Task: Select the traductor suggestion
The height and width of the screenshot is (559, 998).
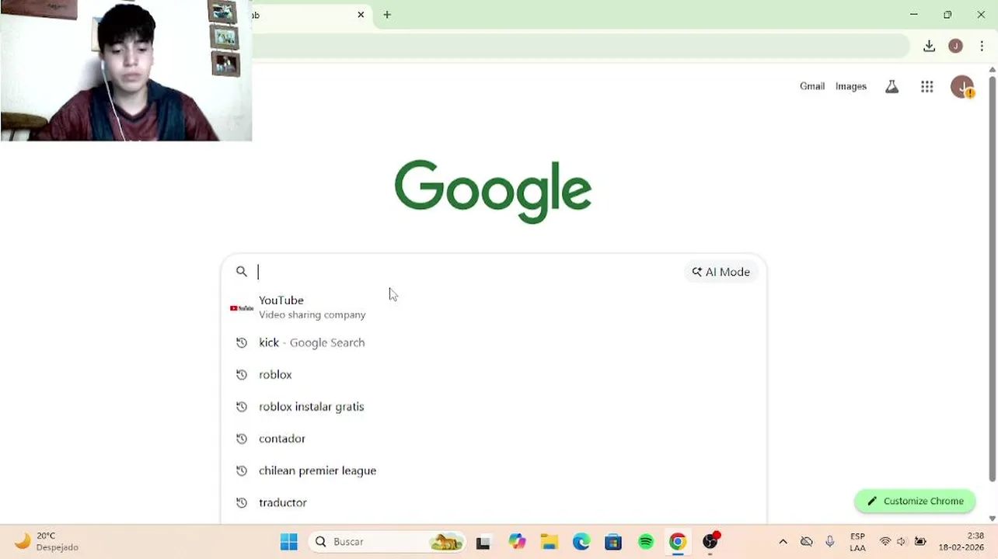Action: pyautogui.click(x=494, y=503)
